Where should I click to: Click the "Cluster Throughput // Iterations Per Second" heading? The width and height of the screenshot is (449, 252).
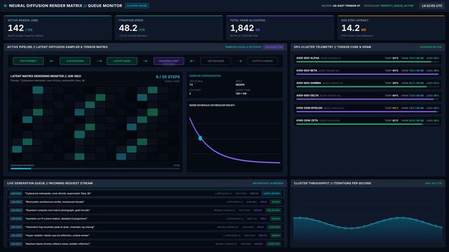point(332,183)
